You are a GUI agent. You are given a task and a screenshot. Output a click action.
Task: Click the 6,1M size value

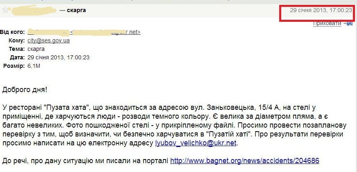(x=34, y=66)
